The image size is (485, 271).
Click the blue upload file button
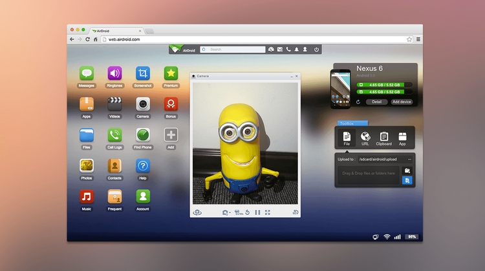[x=407, y=180]
